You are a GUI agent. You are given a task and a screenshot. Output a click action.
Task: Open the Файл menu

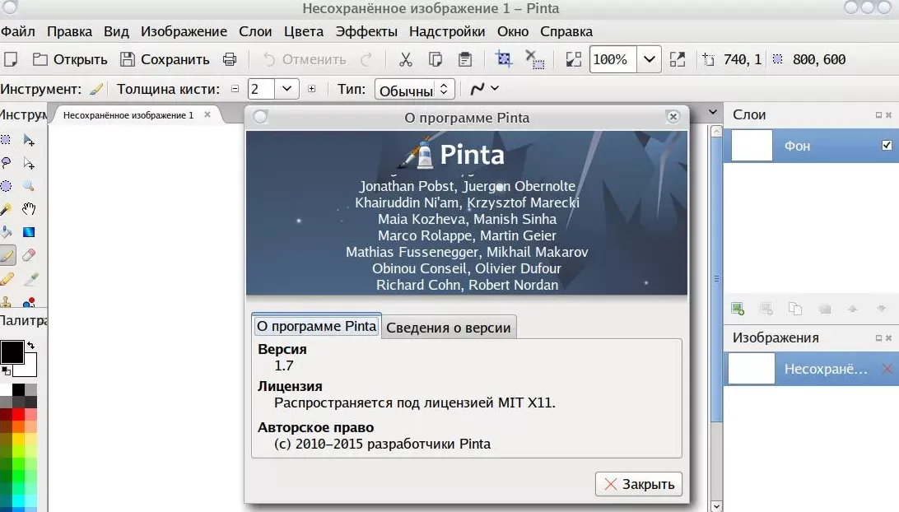coord(18,31)
